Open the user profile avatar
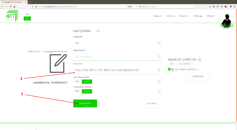 pos(228,20)
